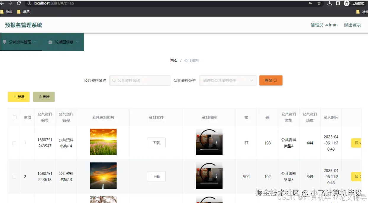Reload the page with refresh icon
Image resolution: width=368 pixels, height=203 pixels.
19,3
